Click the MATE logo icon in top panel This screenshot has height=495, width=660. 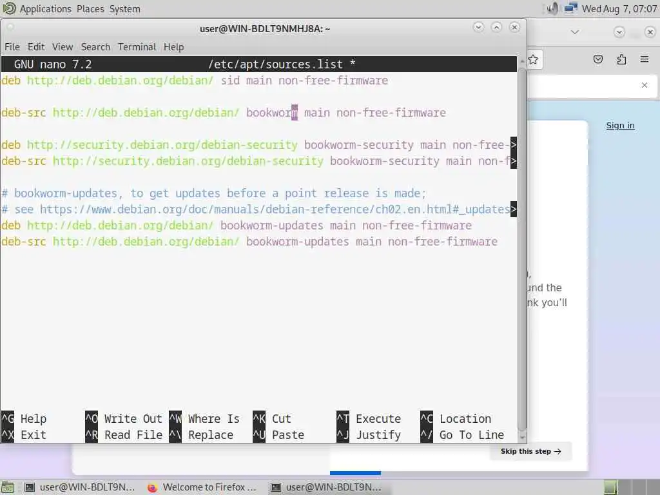click(9, 8)
